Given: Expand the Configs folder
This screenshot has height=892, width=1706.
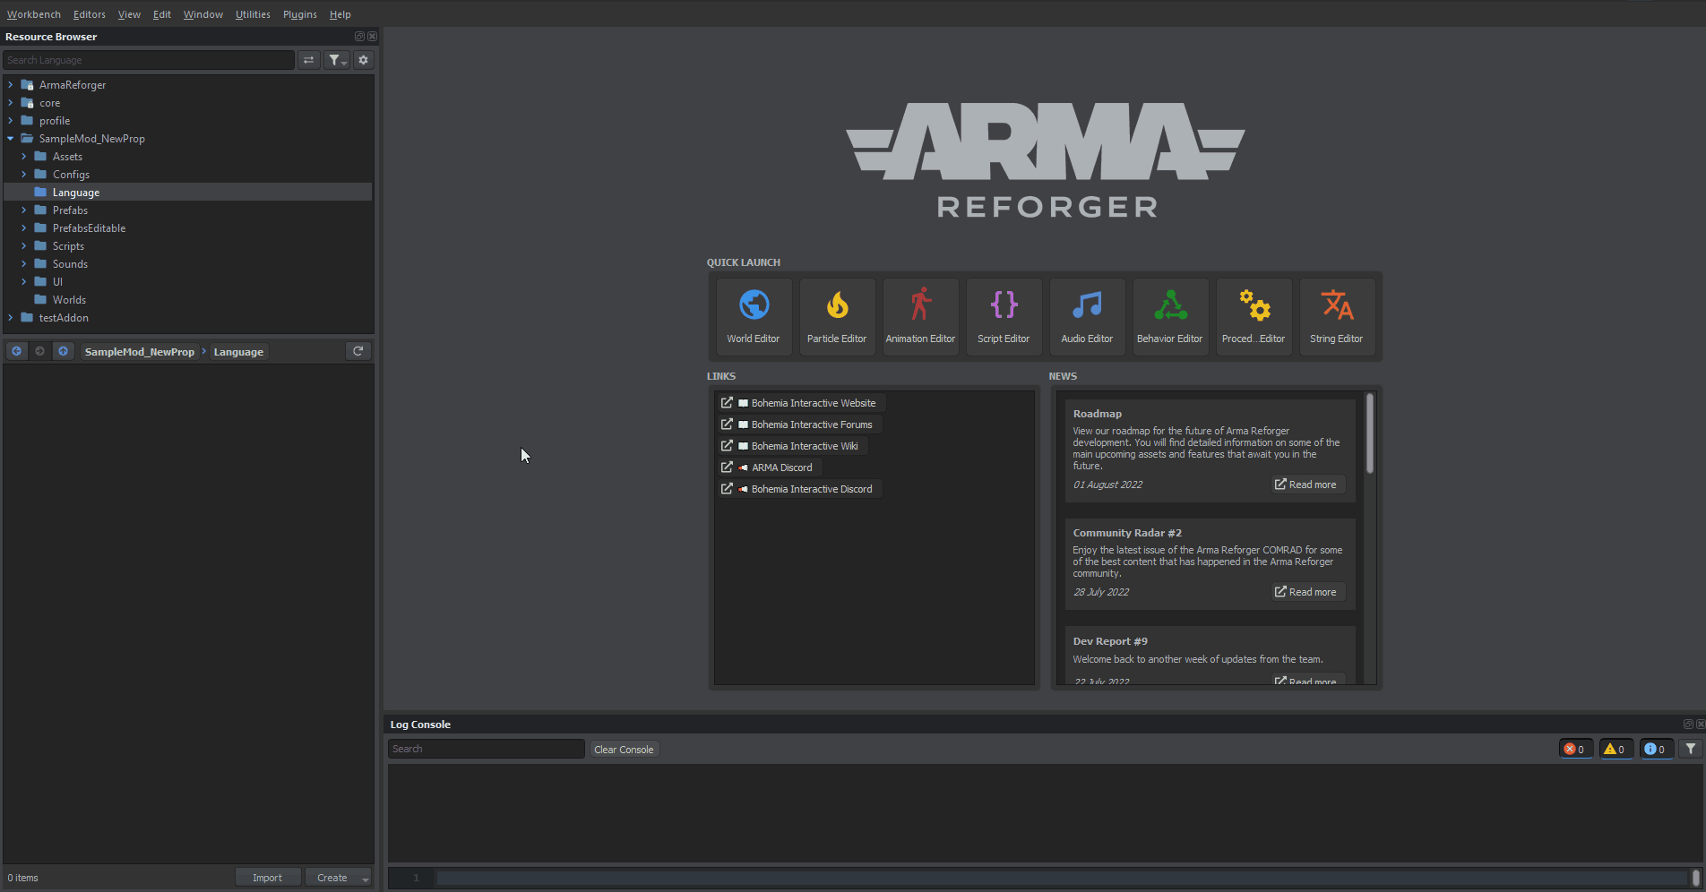Looking at the screenshot, I should [24, 174].
